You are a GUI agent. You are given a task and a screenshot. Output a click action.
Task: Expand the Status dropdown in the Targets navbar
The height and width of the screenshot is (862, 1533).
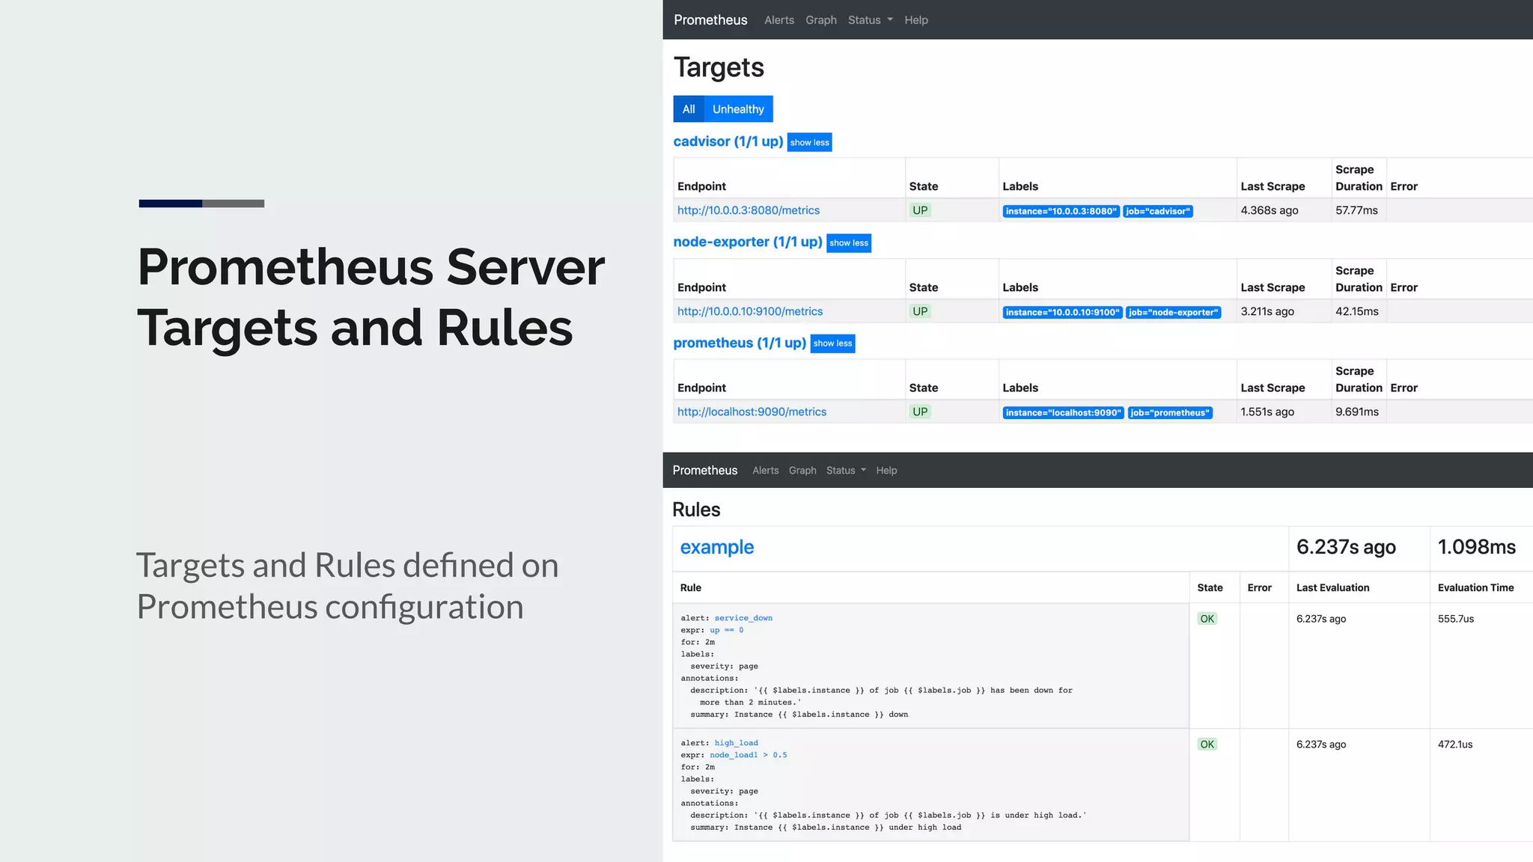[x=870, y=20]
